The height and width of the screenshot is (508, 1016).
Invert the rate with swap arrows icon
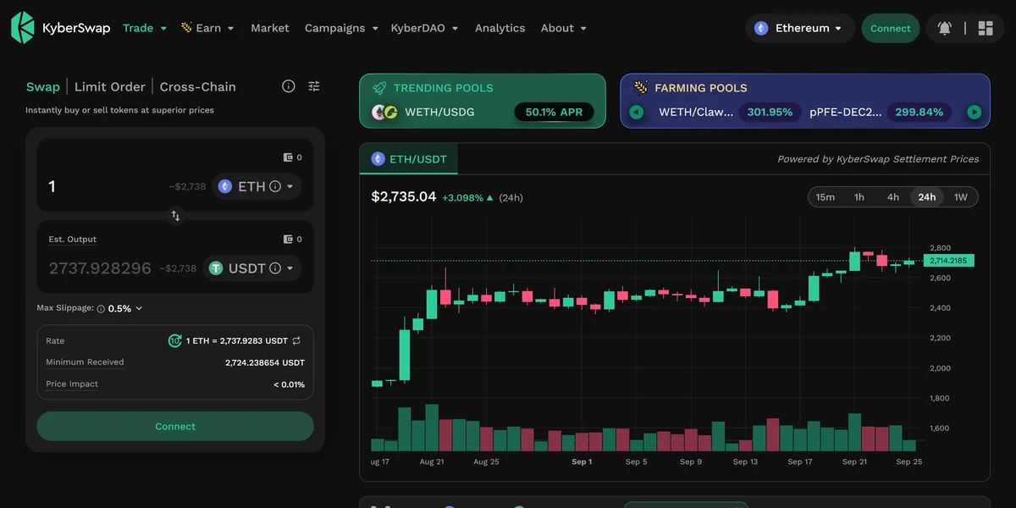[296, 340]
